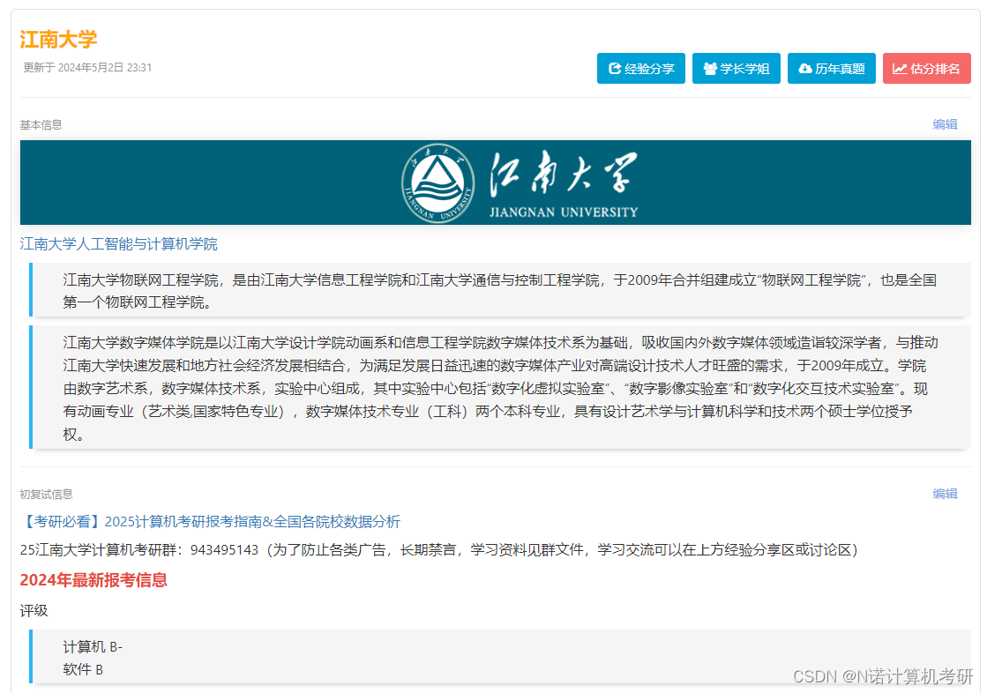Click the 软件 B rating line
This screenshot has height=693, width=987.
click(x=83, y=670)
